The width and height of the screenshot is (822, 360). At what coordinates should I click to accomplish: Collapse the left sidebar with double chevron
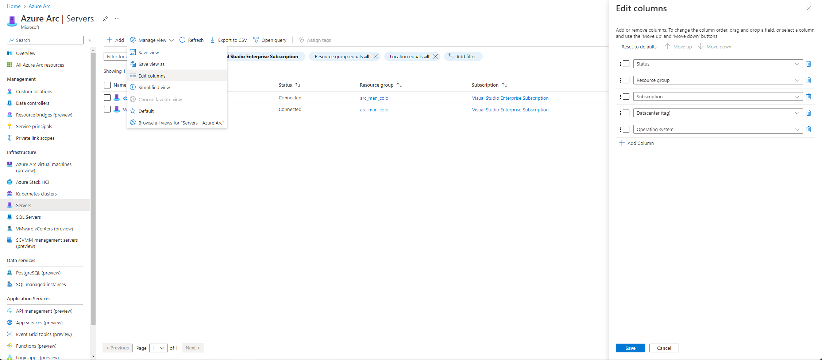[90, 40]
